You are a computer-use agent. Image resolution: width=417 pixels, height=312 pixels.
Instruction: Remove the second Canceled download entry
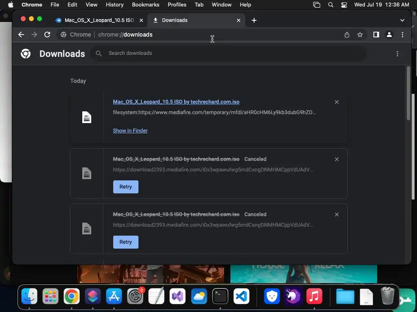pyautogui.click(x=337, y=214)
